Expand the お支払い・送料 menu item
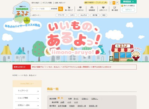 click(x=27, y=105)
